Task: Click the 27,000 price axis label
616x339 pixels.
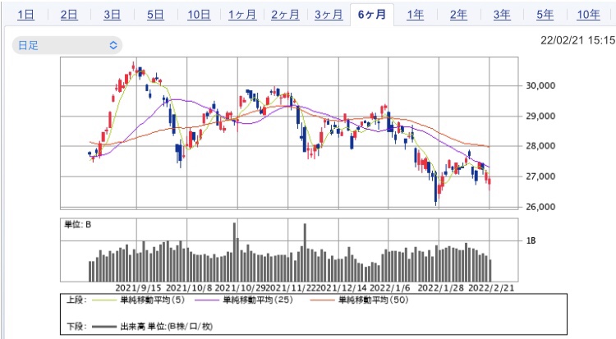Action: 540,176
